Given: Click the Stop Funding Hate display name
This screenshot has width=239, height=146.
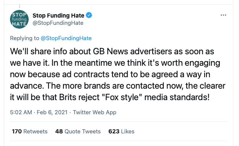Looking at the screenshot, I should [59, 15].
